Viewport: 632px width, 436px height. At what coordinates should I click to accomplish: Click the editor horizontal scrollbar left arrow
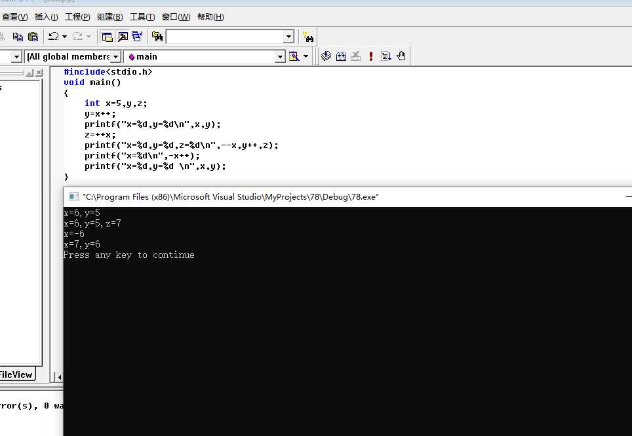60,377
